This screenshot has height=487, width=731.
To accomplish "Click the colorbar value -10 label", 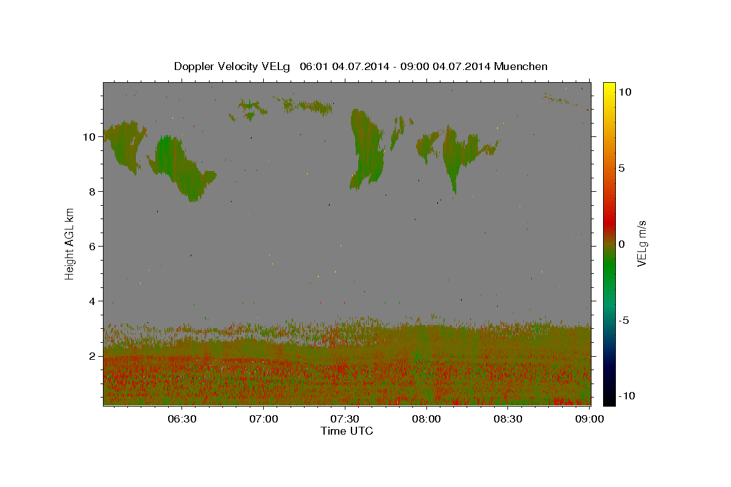I will tap(627, 396).
